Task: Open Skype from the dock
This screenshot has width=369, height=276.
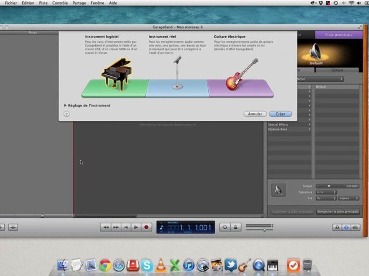Action: 146,265
